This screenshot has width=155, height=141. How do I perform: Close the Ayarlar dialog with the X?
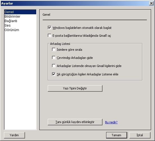151,3
